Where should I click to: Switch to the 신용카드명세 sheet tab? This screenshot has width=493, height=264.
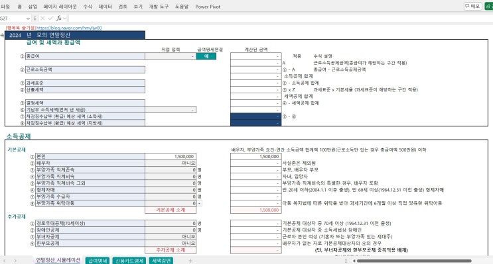129,261
